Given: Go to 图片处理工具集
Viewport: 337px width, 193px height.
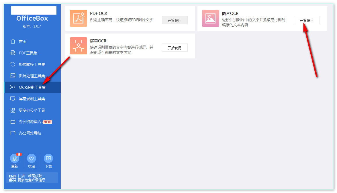Looking at the screenshot, I should click(x=32, y=76).
